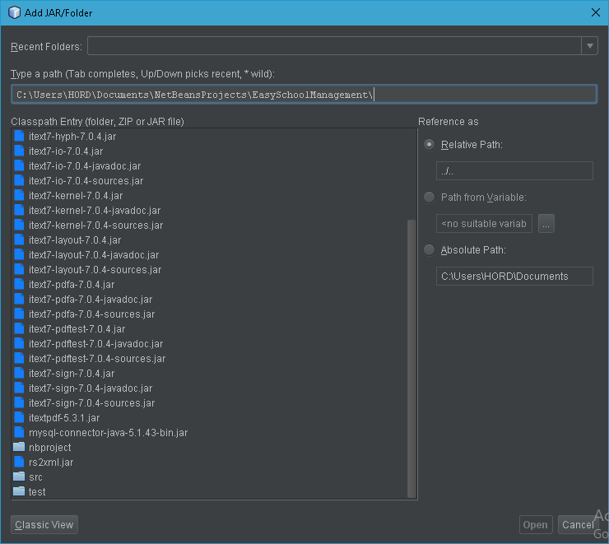The width and height of the screenshot is (609, 544).
Task: Click the src folder icon
Action: click(x=19, y=477)
